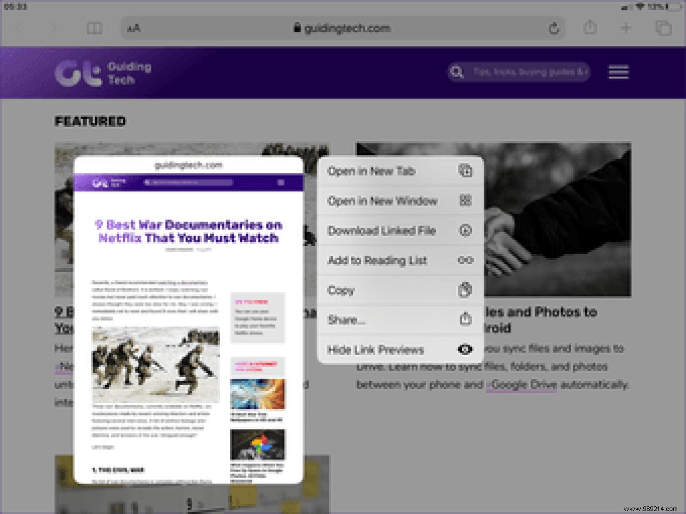The height and width of the screenshot is (514, 686).
Task: Open the Safari sidebar icon
Action: 94,28
